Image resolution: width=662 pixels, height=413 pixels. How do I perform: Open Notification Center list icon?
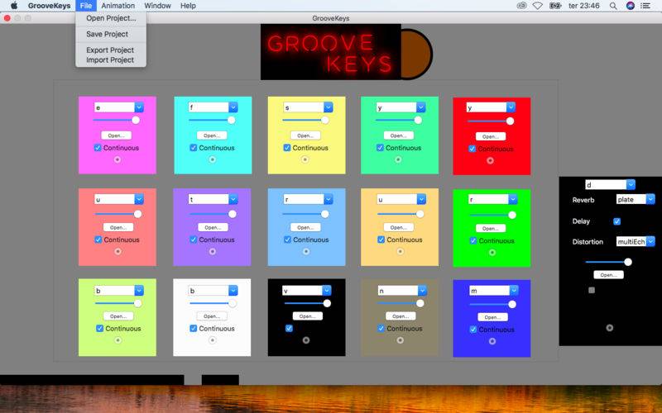coord(645,6)
